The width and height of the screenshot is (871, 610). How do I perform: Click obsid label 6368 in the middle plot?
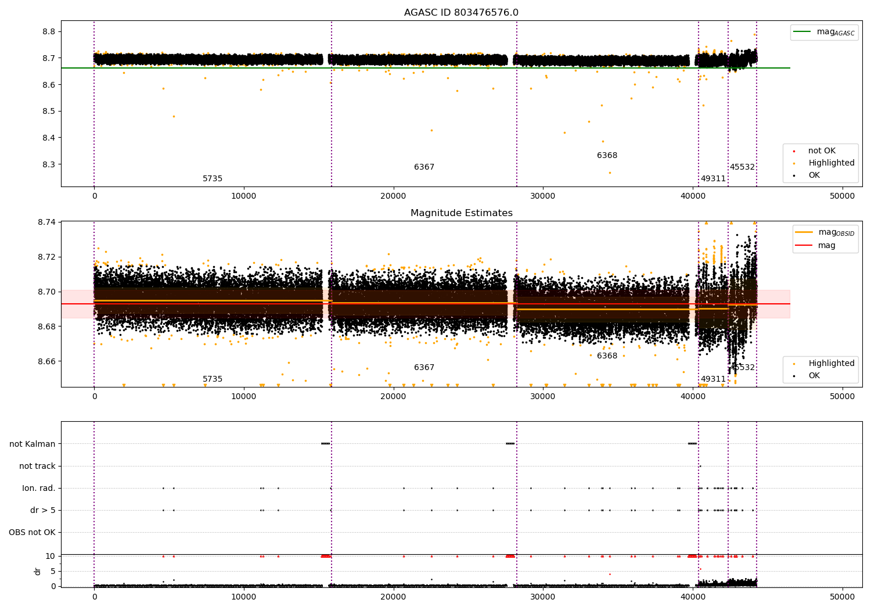[607, 356]
